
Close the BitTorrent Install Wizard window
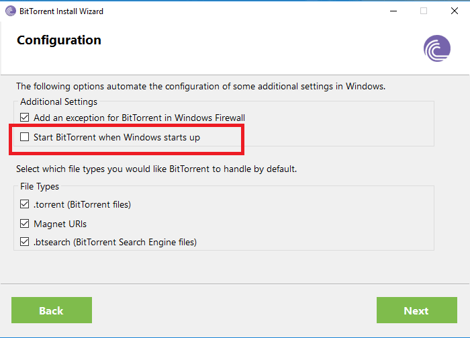point(455,11)
